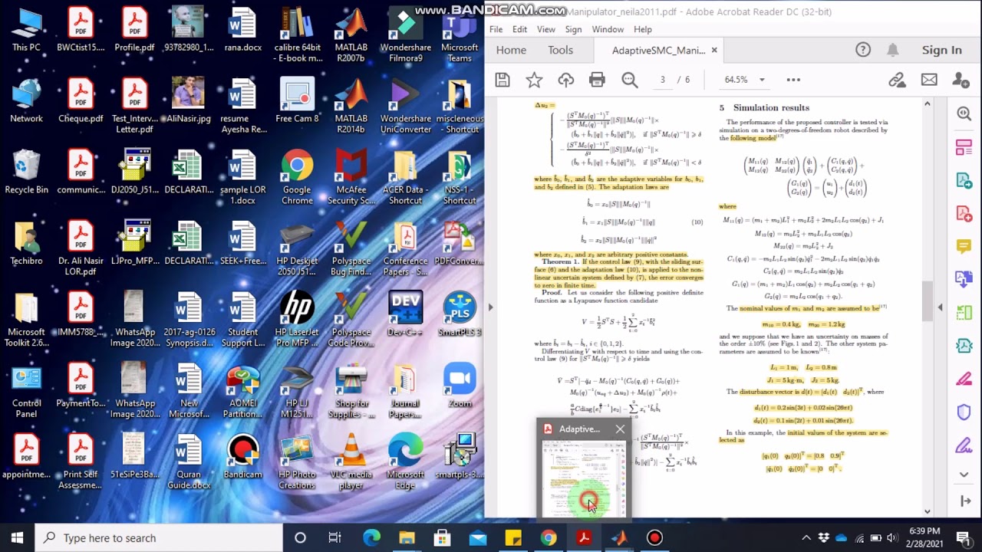Upload the file via the cloud upload icon
Viewport: 982px width, 552px height.
(565, 80)
